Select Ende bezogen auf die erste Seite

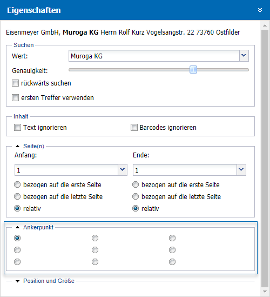[136, 184]
